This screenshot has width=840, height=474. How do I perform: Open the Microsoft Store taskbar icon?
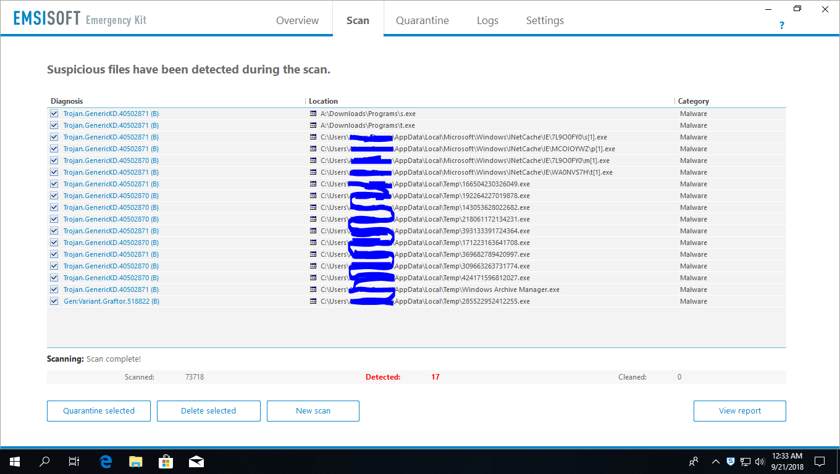(x=166, y=461)
